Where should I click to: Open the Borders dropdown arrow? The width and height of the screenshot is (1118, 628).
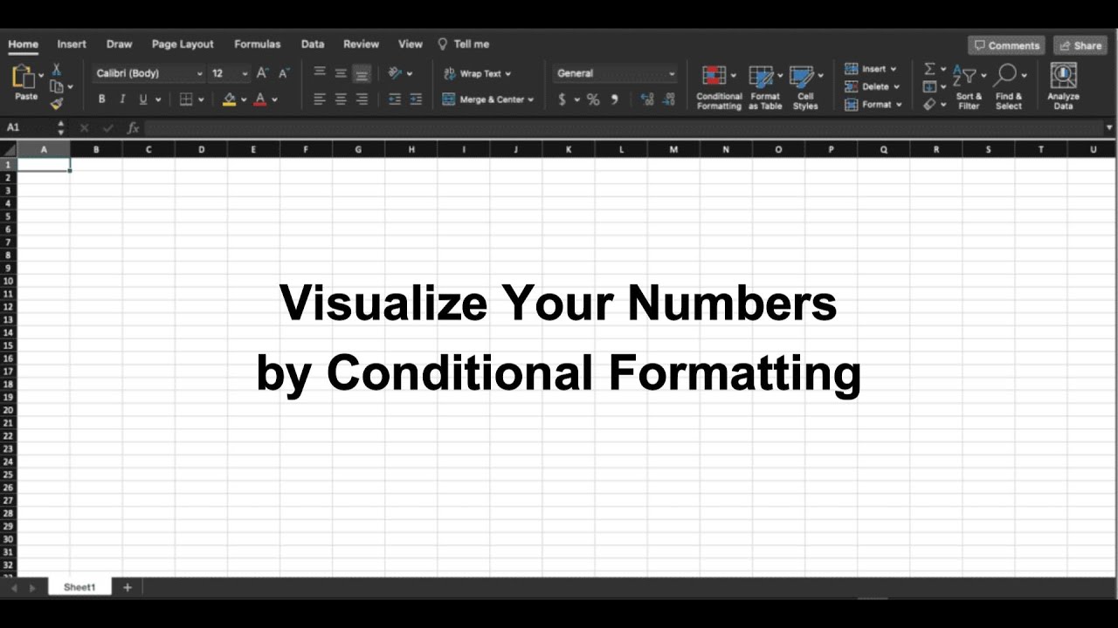[202, 100]
